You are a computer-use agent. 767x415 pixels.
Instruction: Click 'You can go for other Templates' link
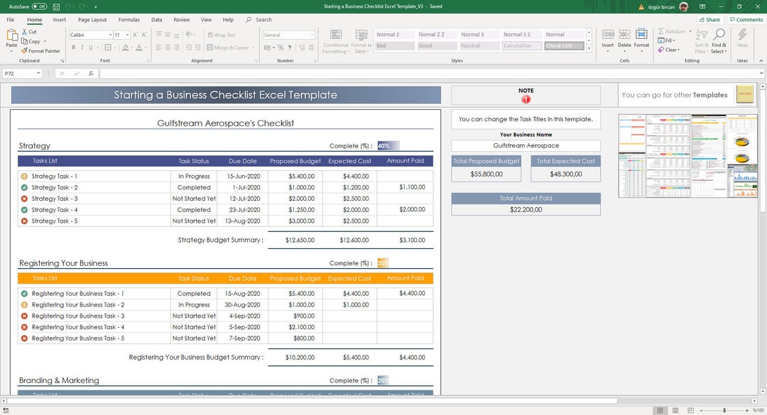[674, 95]
